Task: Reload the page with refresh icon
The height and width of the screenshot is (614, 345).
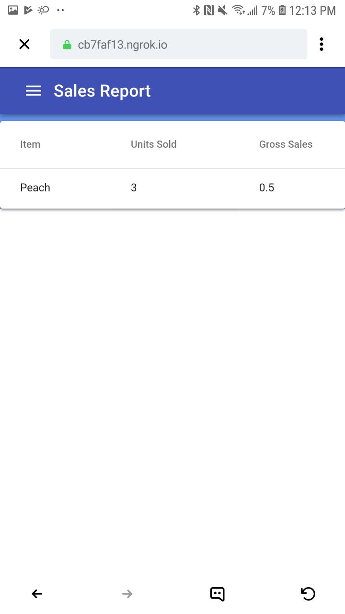Action: (x=308, y=594)
